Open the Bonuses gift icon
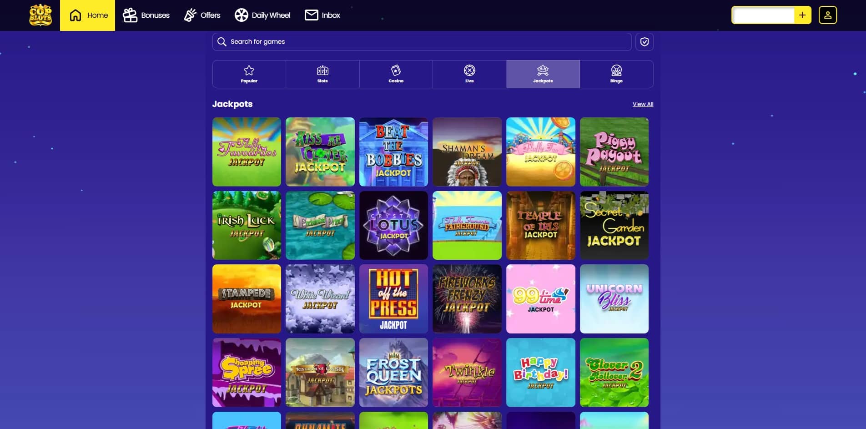 pyautogui.click(x=130, y=15)
